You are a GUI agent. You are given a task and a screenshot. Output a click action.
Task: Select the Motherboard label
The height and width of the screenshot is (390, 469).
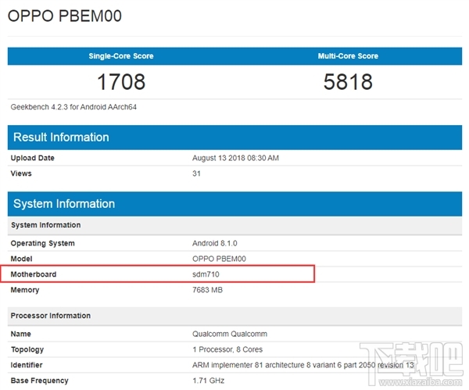[33, 274]
